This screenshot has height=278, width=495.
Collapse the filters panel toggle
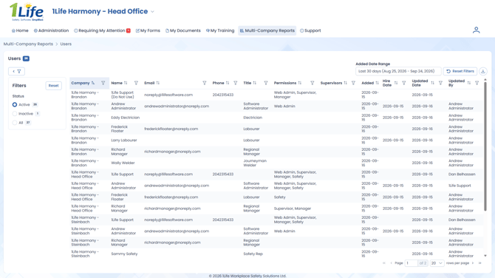coord(16,72)
